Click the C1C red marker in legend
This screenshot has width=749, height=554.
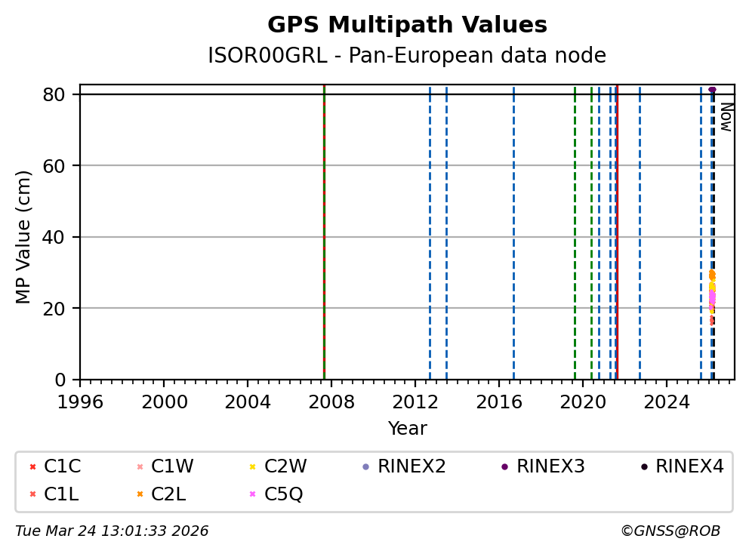click(x=32, y=467)
